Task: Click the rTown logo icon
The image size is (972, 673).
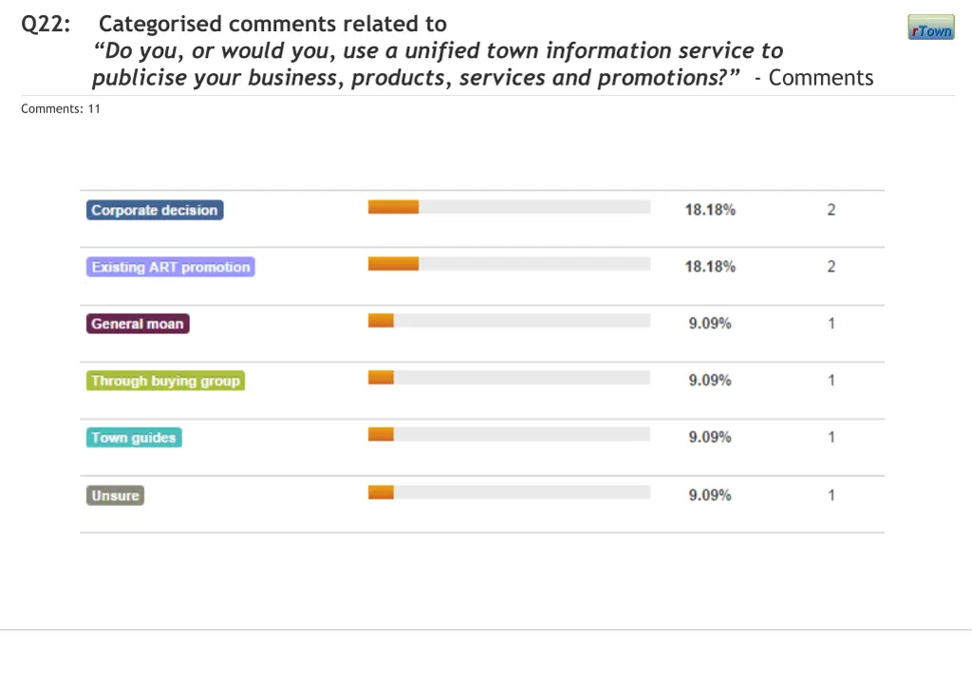Action: point(930,29)
